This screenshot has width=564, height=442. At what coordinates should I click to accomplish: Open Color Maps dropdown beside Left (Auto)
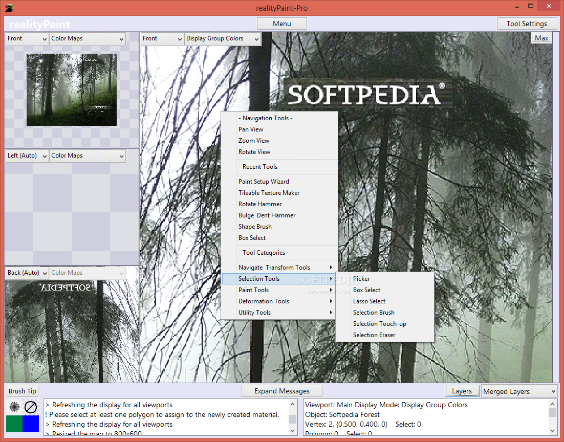[x=88, y=156]
